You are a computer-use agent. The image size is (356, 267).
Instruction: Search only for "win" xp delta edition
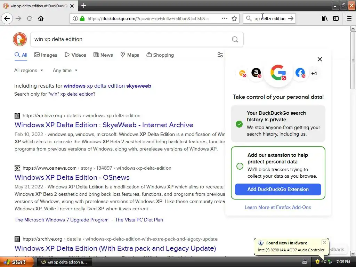[x=72, y=94]
